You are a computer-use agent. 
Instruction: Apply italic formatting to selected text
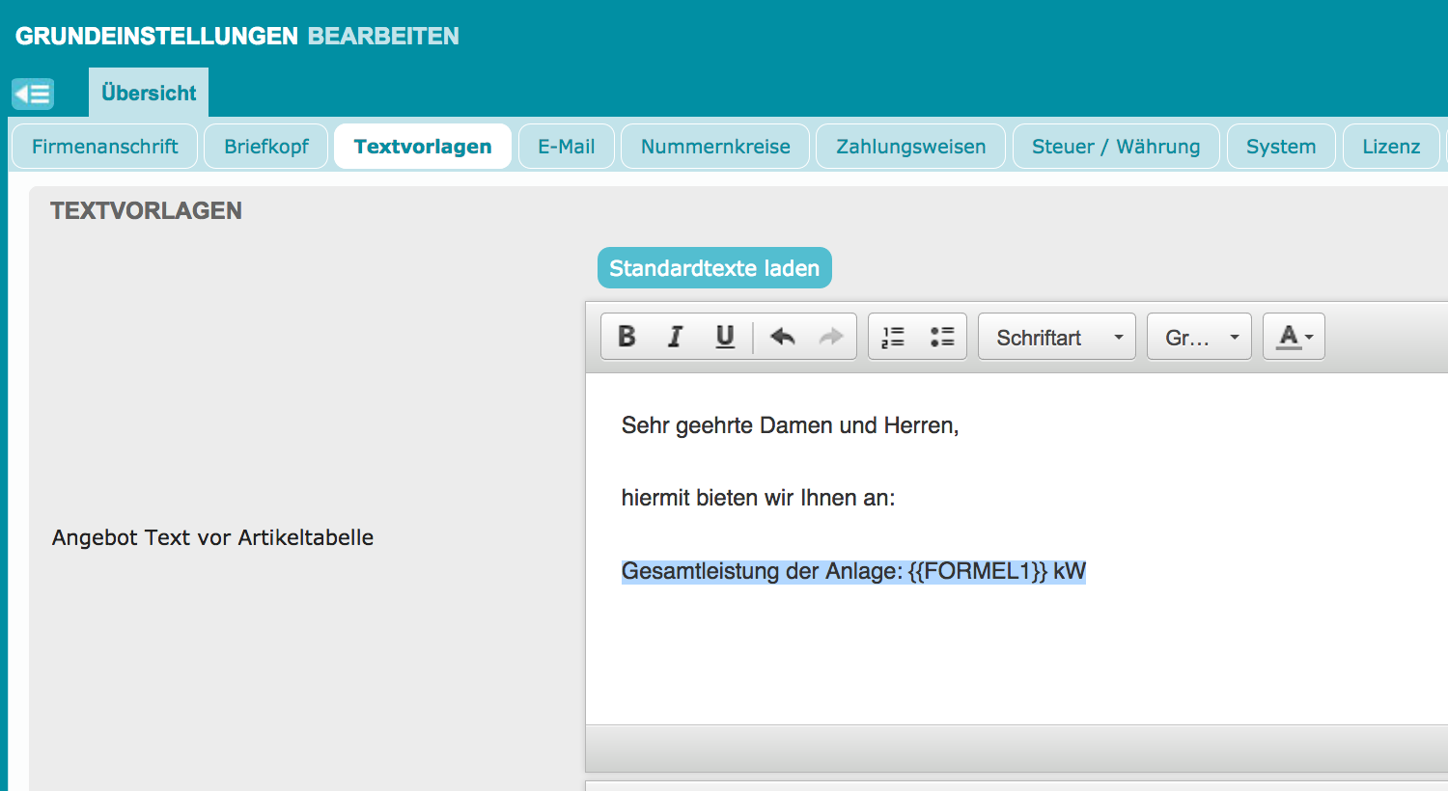(x=676, y=337)
